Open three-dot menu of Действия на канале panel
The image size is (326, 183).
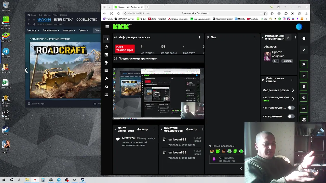point(292,80)
